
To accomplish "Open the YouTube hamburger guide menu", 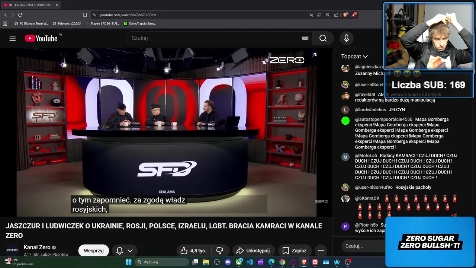I will 13,38.
